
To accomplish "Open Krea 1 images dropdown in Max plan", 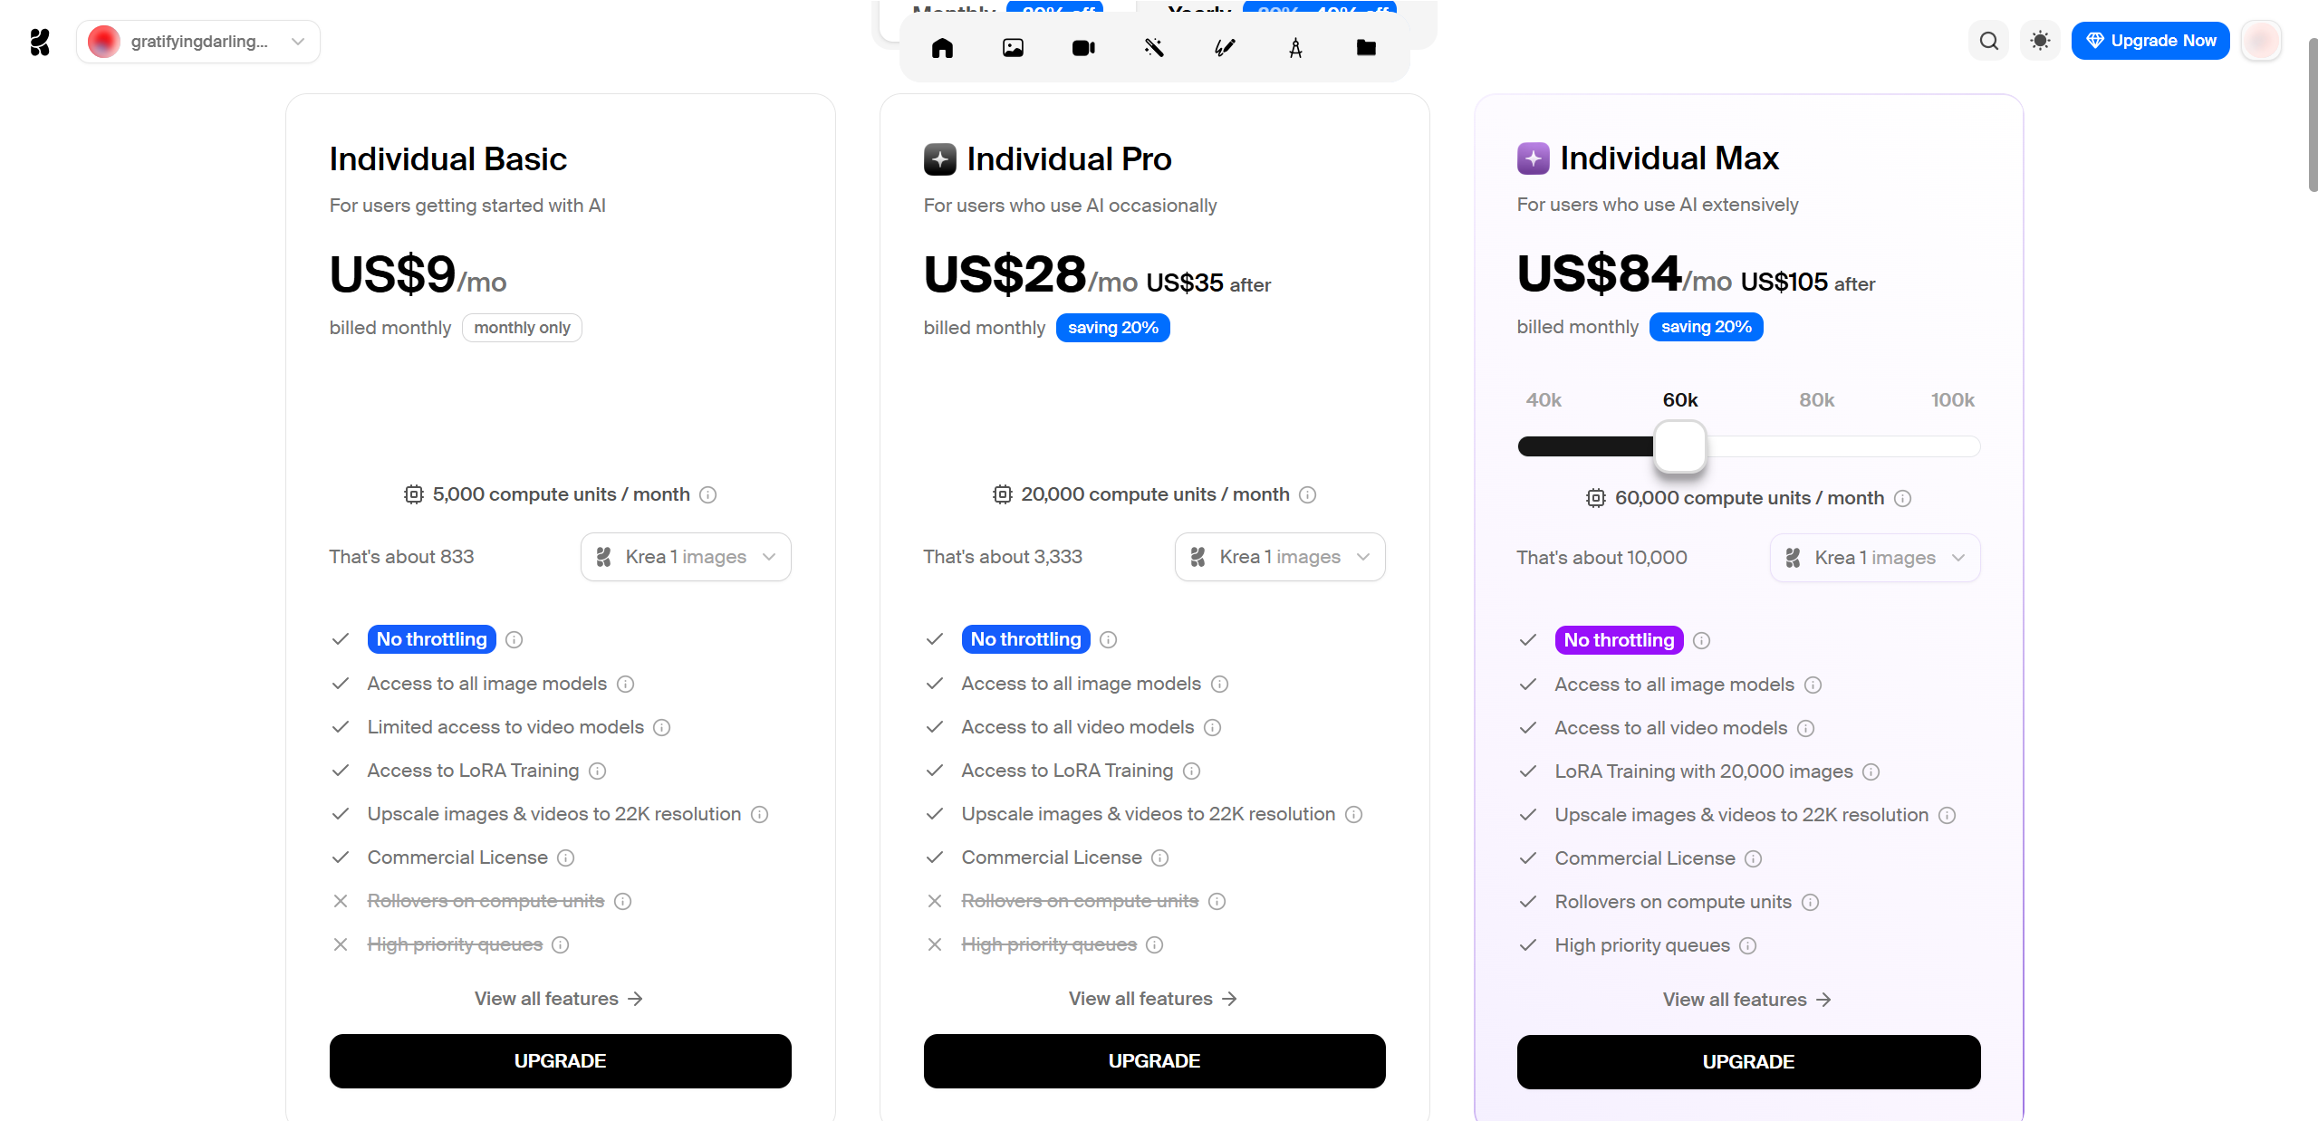I will click(1875, 558).
